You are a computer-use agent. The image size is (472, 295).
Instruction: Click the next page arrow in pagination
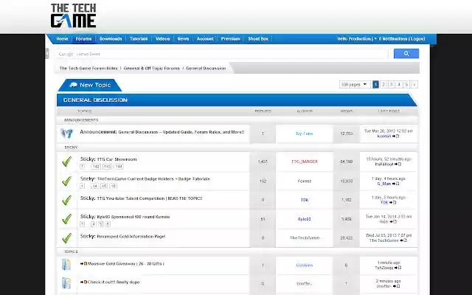click(x=414, y=85)
